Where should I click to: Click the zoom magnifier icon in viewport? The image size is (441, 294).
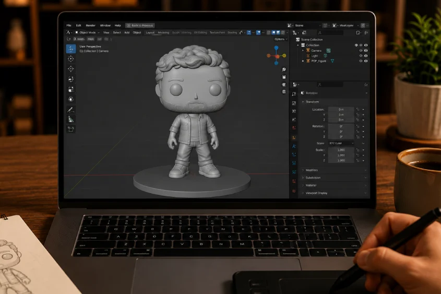[284, 69]
